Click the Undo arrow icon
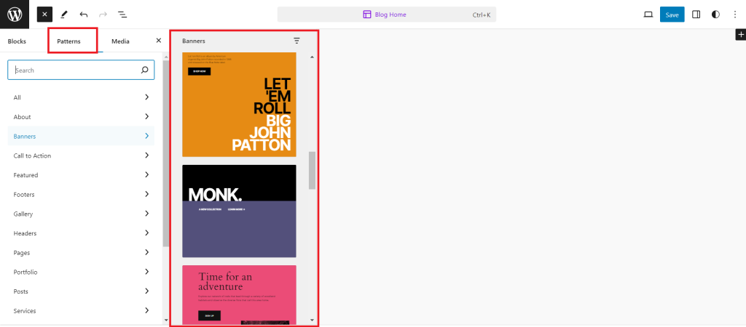This screenshot has width=746, height=327. click(x=84, y=15)
